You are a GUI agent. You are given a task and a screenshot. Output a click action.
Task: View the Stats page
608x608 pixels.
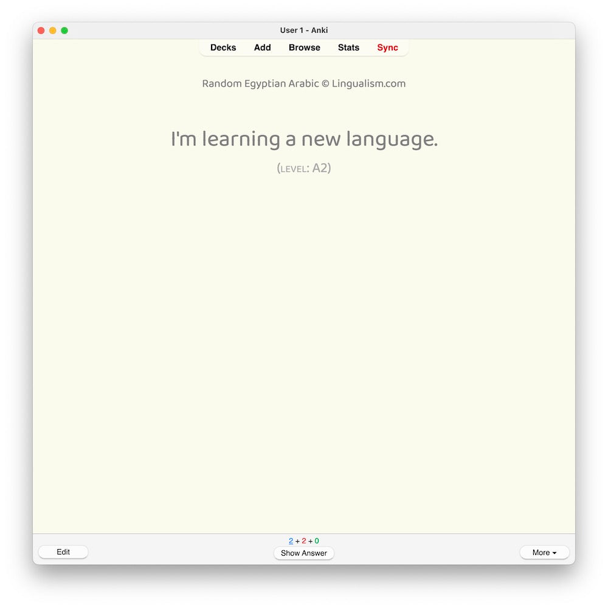pos(348,47)
